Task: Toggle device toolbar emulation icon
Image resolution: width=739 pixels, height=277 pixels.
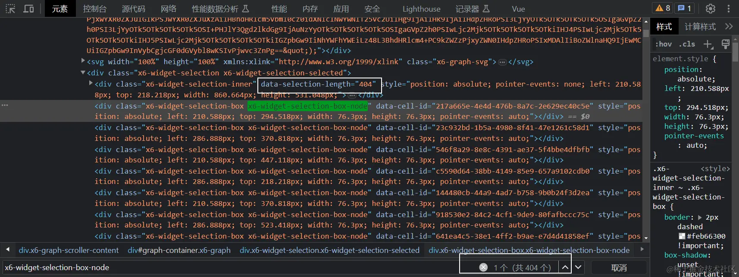Action: (28, 9)
